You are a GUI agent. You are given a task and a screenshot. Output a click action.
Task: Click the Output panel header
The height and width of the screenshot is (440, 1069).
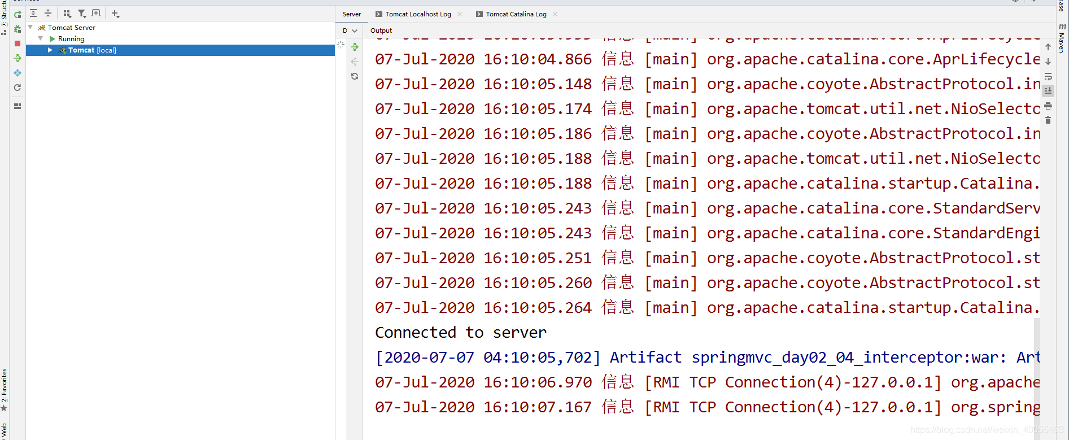(x=381, y=31)
